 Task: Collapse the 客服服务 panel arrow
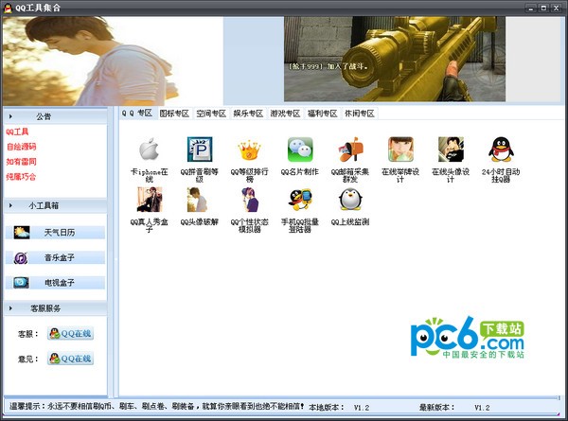click(10, 308)
